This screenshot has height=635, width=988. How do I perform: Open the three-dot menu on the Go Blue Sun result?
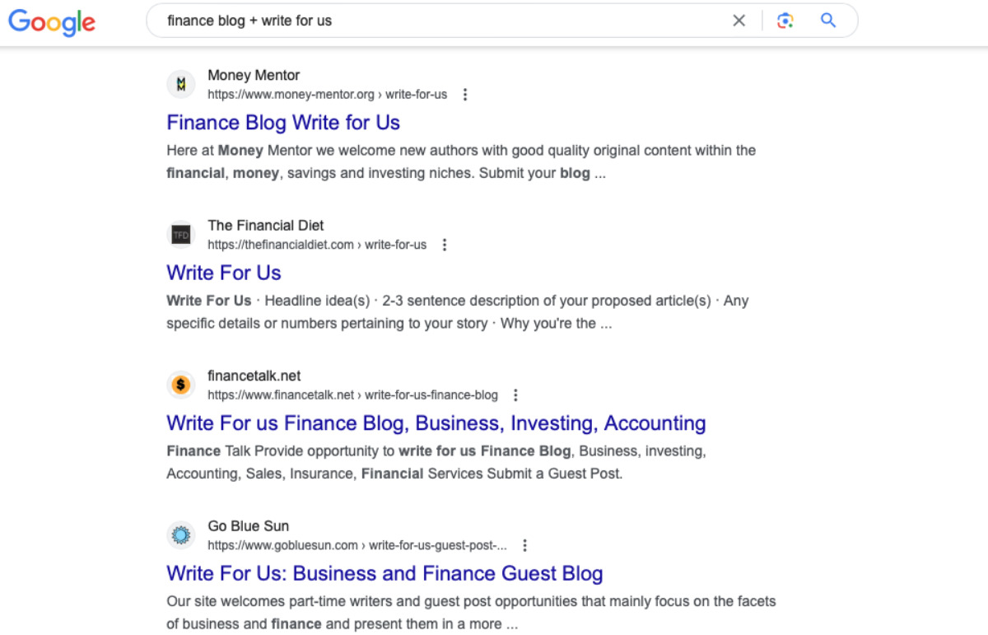click(x=524, y=544)
